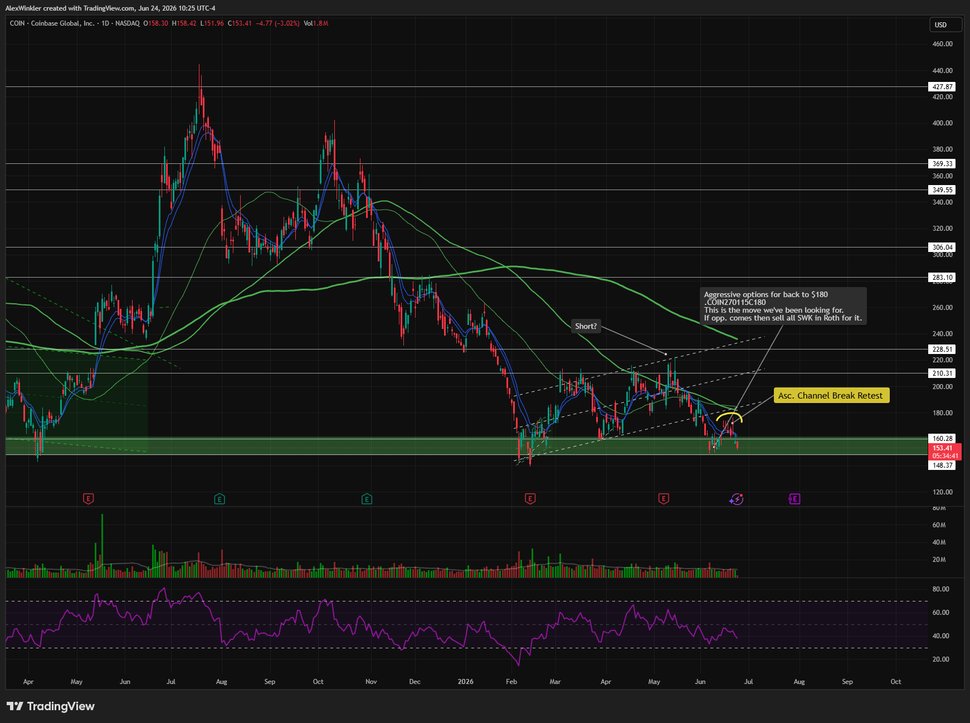This screenshot has width=970, height=723.
Task: Click the red earnings marker near May 2025
Action: (x=88, y=499)
